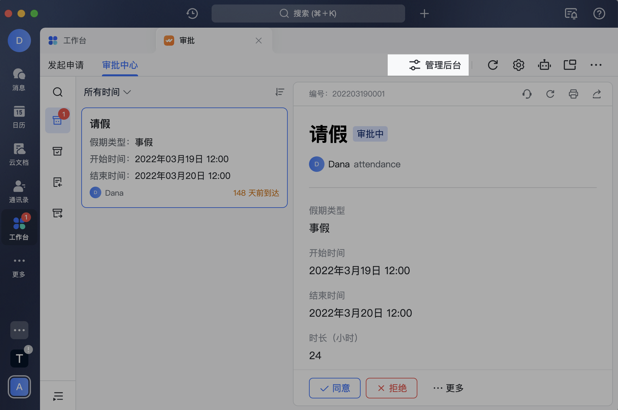Screen dimensions: 618x410
Task: Open the processed approvals archive icon
Action: (58, 151)
